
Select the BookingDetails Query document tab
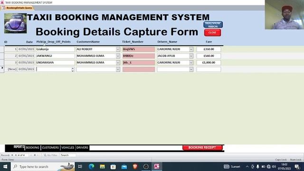17,8
